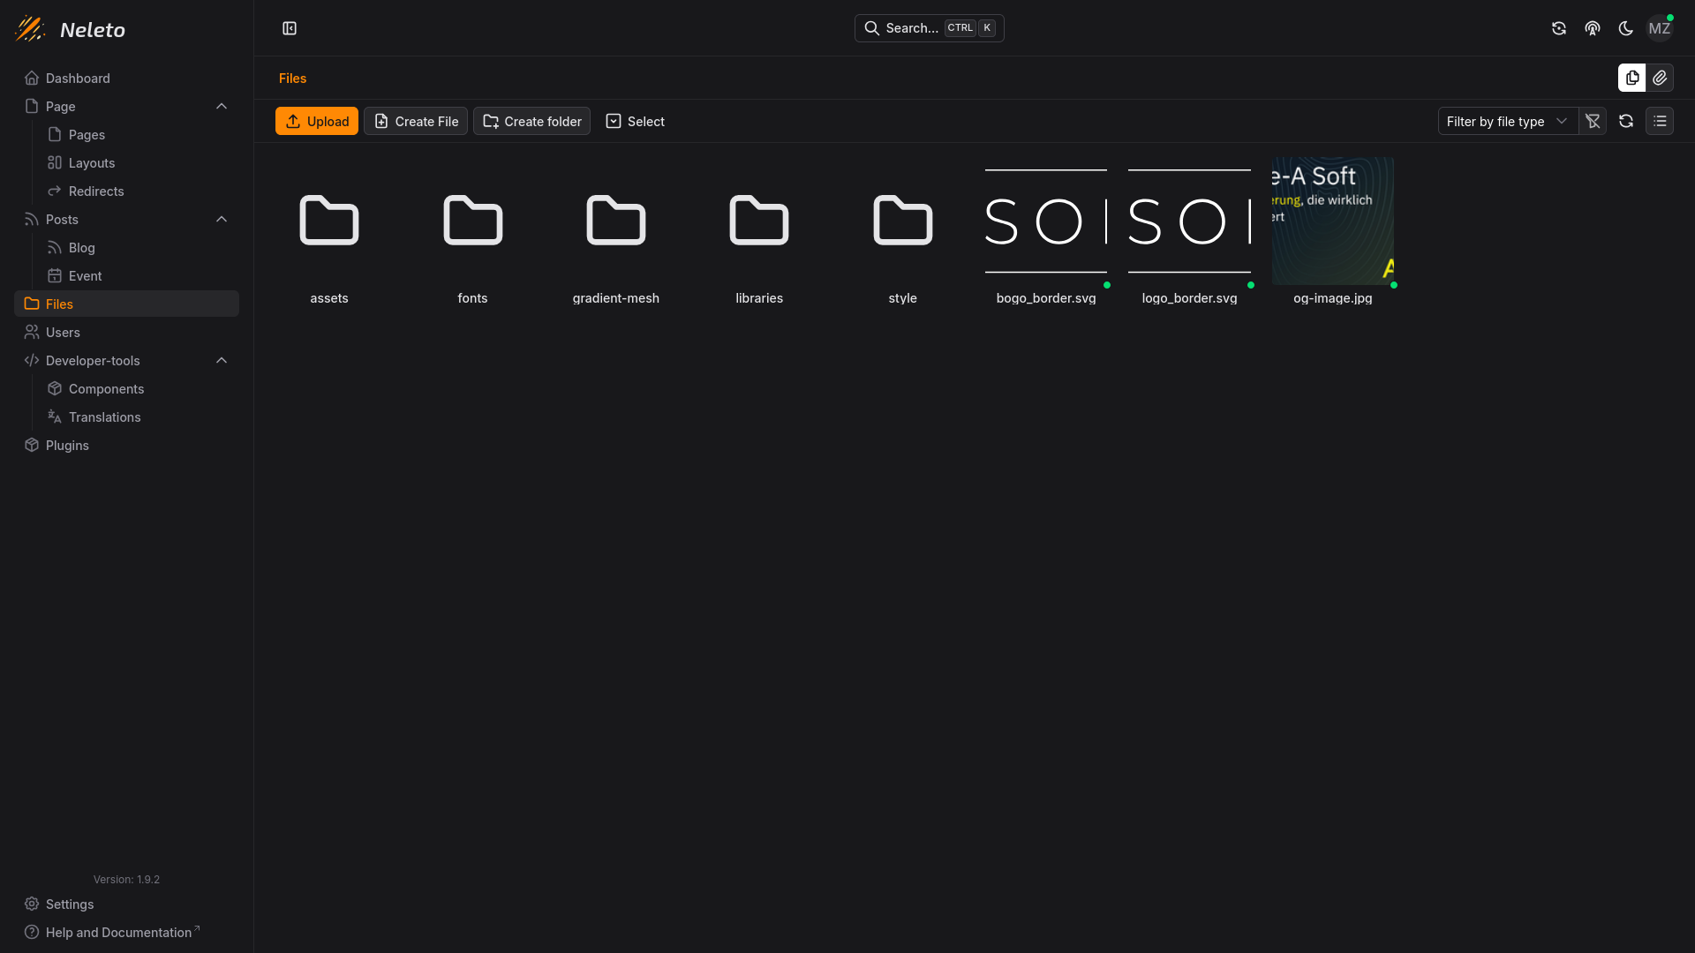Click the Create folder button
Screen dimensions: 1695x953
(531, 121)
